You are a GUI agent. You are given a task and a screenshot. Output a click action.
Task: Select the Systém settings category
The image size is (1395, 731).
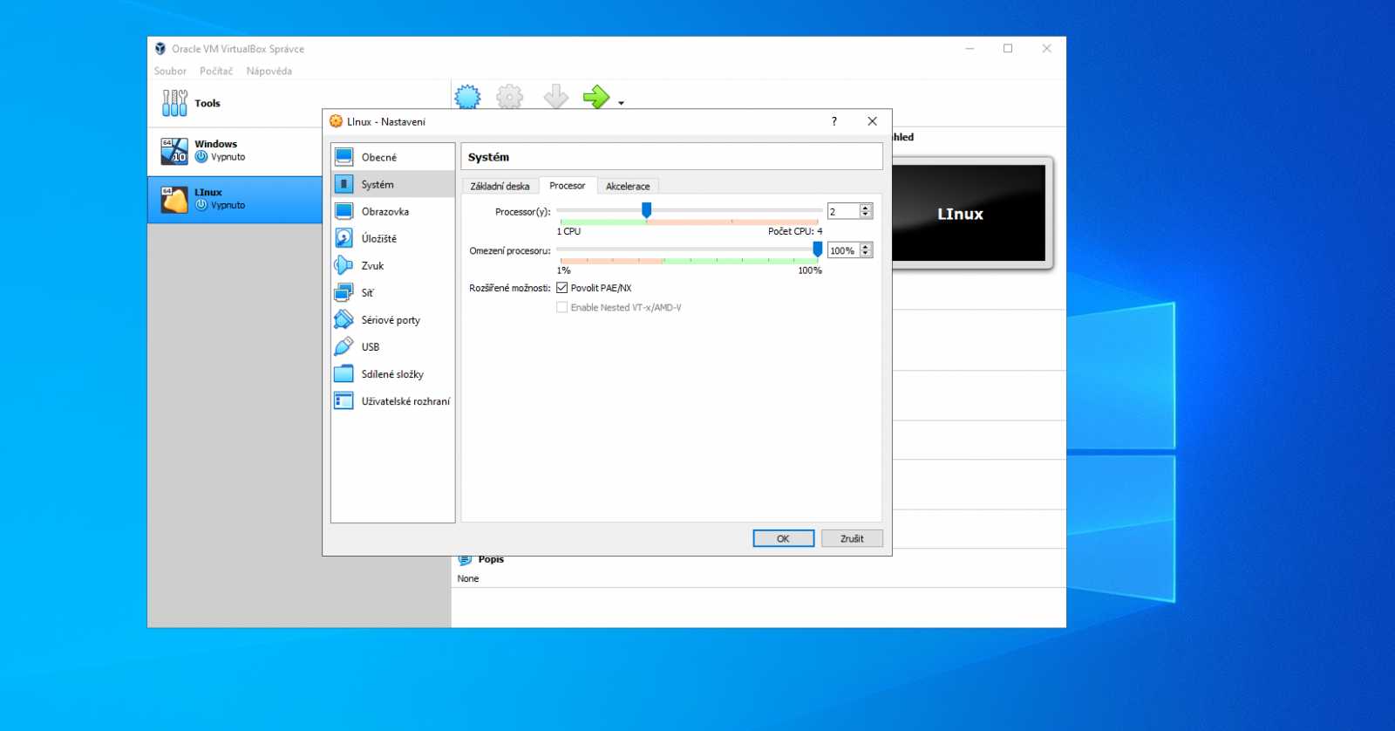click(393, 184)
